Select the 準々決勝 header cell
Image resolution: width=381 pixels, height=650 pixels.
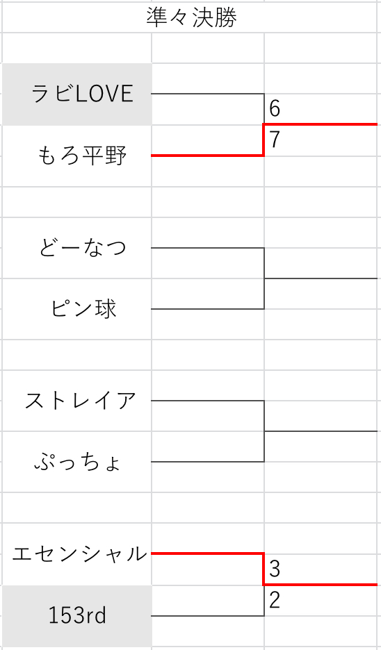pos(191,17)
